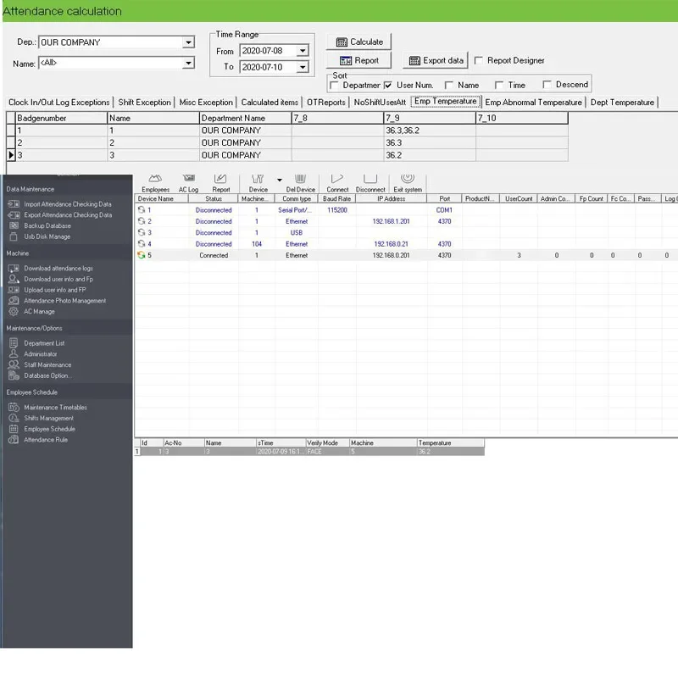Open AC Manage in the sidebar
This screenshot has width=678, height=678.
39,311
